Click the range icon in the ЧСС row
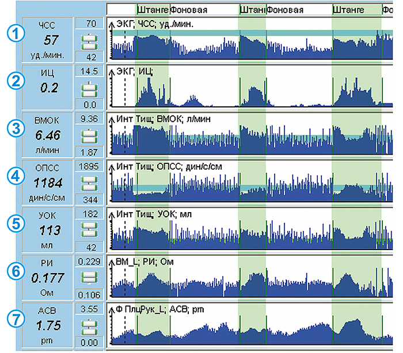Screen dimensions: 403x353 [90, 40]
